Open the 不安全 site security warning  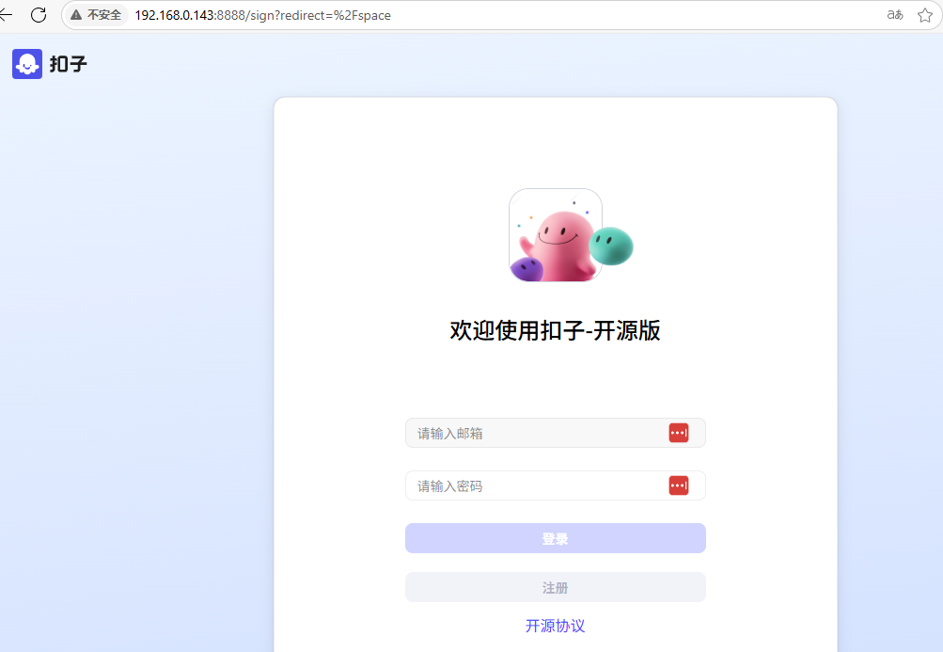coord(96,15)
